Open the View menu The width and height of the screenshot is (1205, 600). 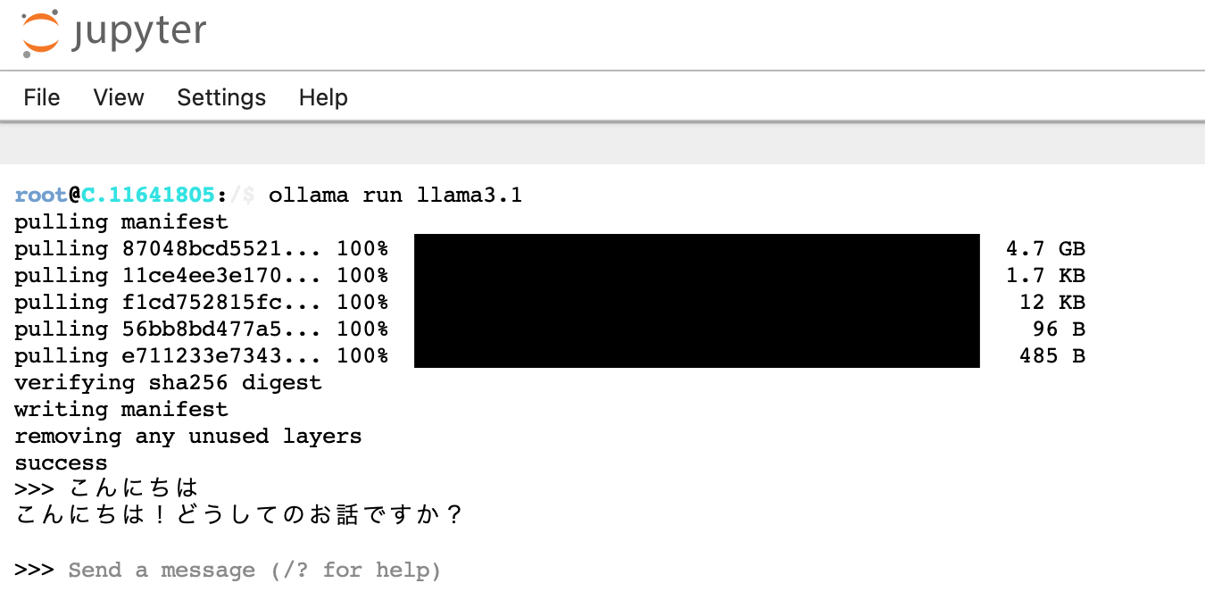pyautogui.click(x=119, y=97)
